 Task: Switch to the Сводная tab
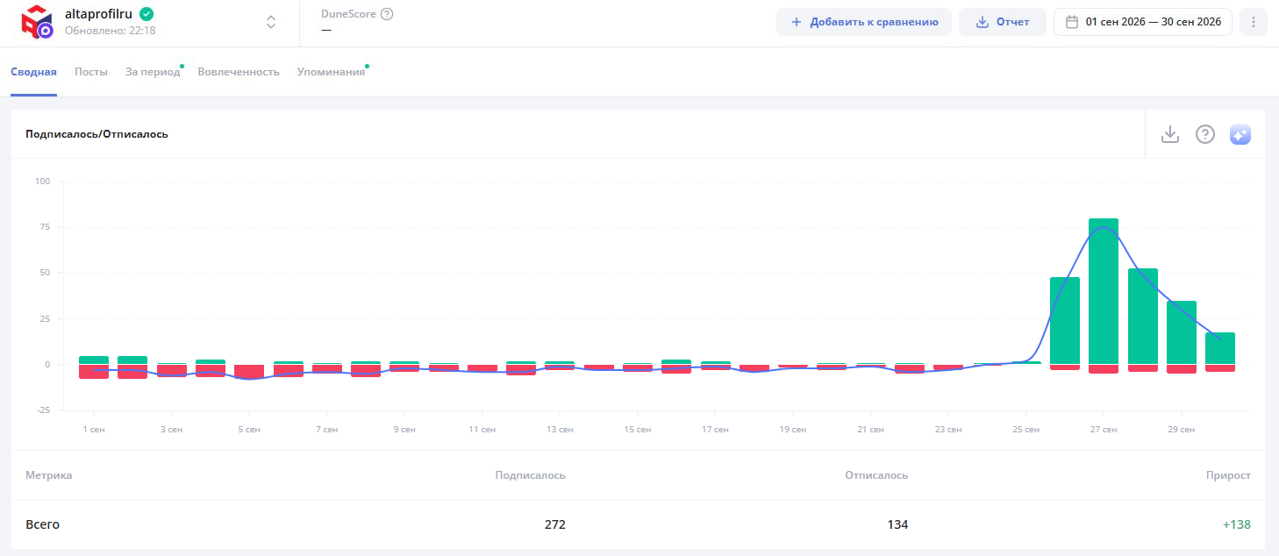(33, 72)
